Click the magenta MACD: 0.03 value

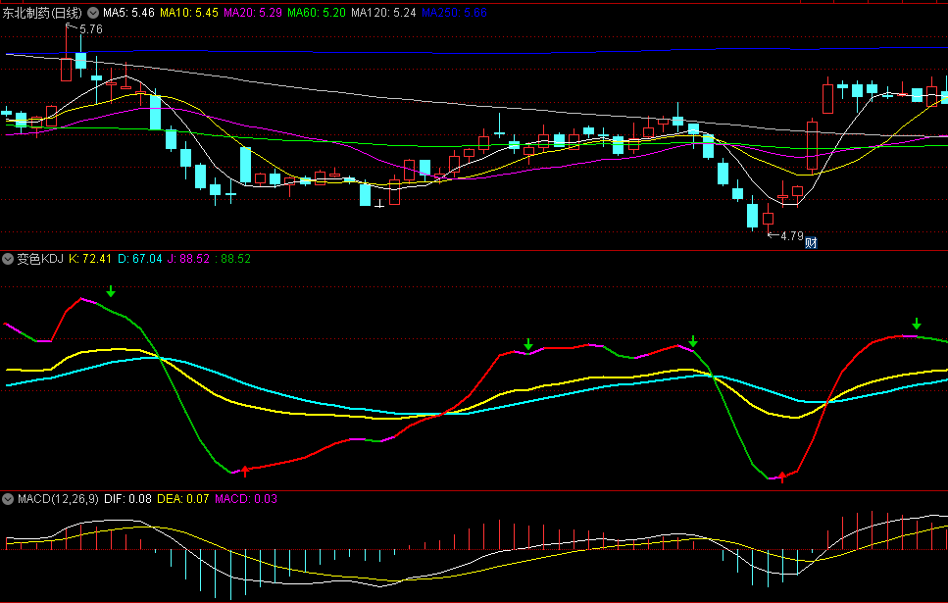pos(246,499)
